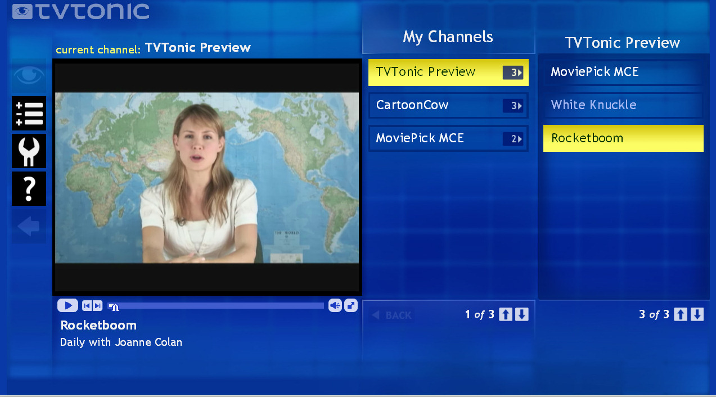This screenshot has height=397, width=716.
Task: Play the White Knuckle item
Action: 623,105
